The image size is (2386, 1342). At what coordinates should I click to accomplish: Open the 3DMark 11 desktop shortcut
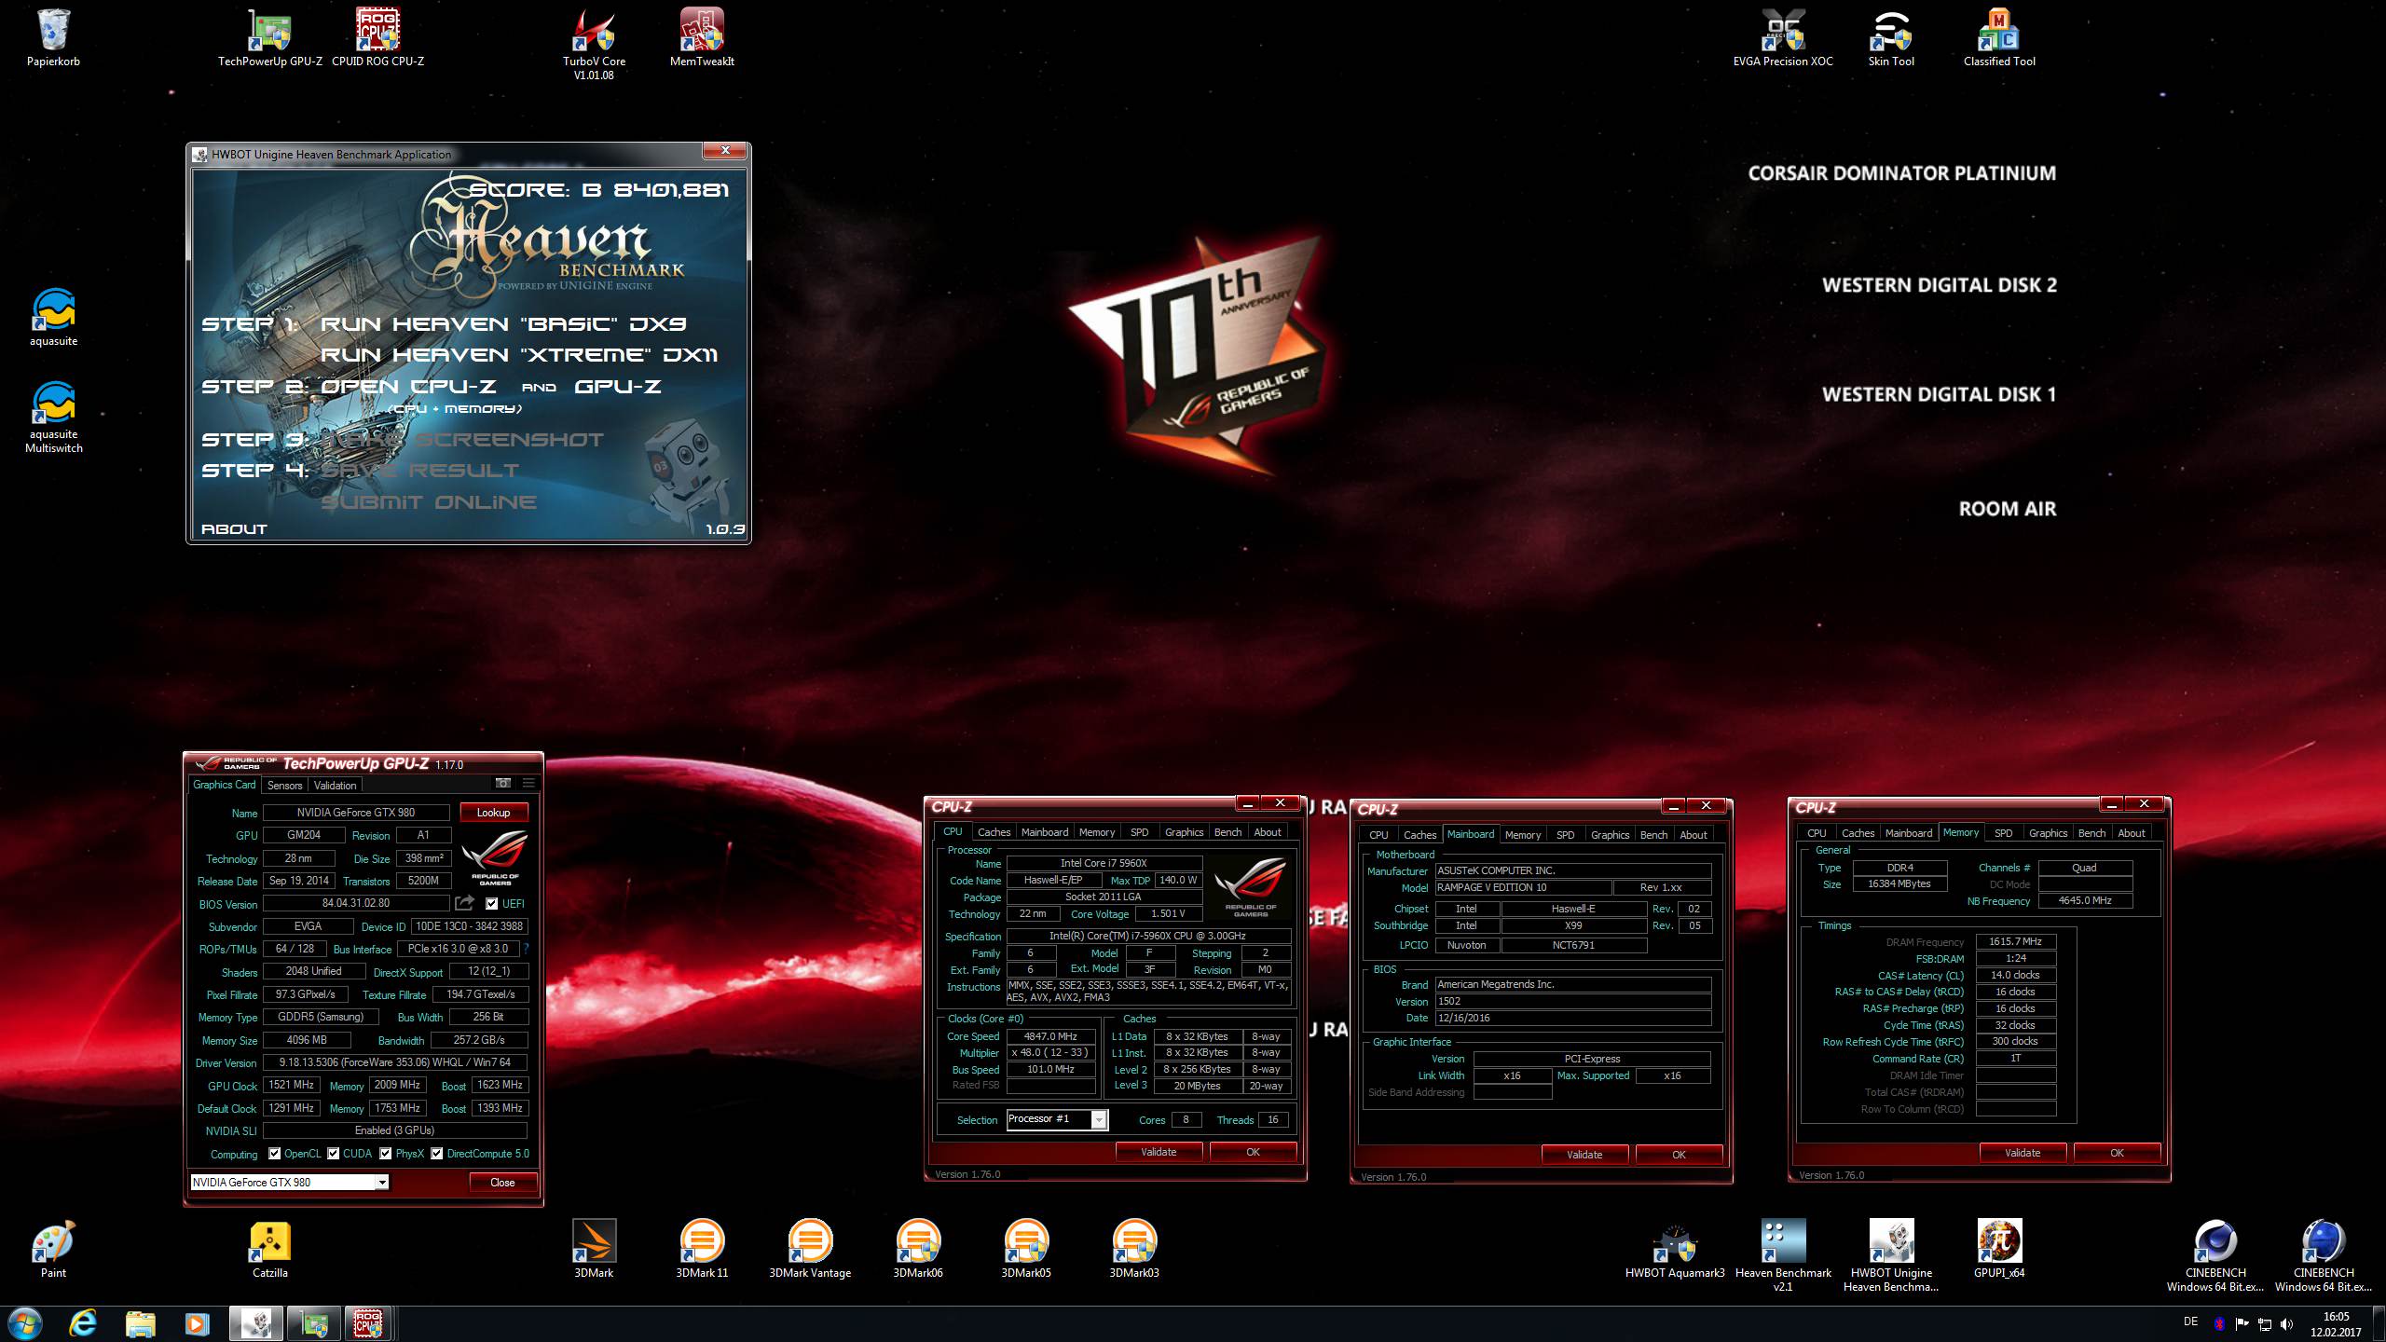702,1249
